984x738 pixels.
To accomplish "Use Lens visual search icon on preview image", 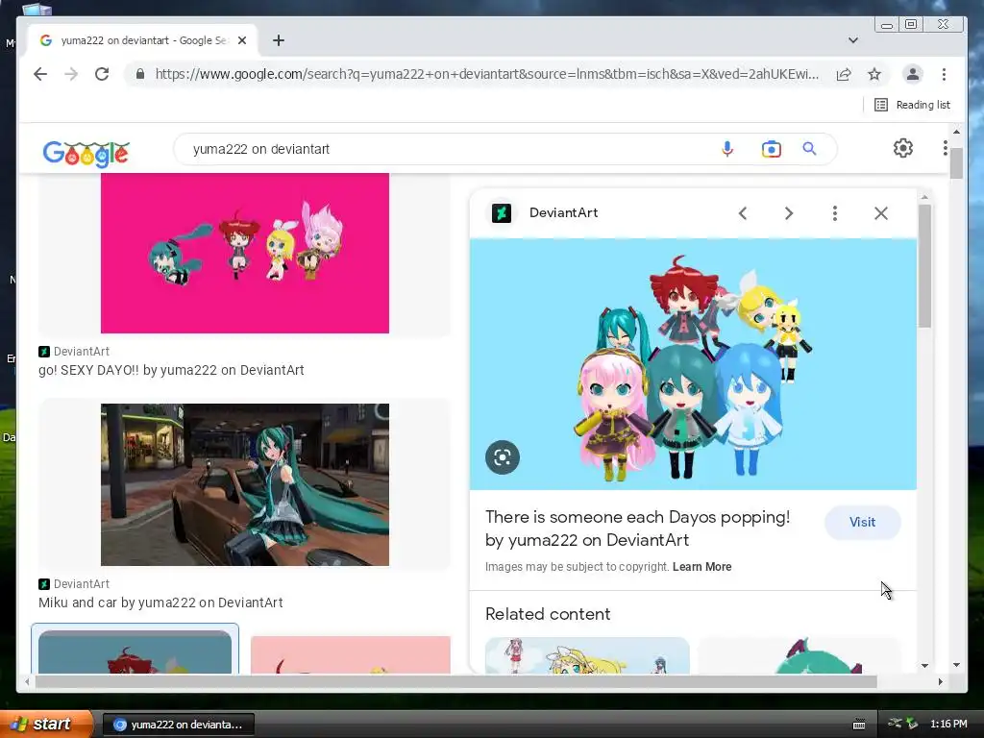I will tap(502, 456).
